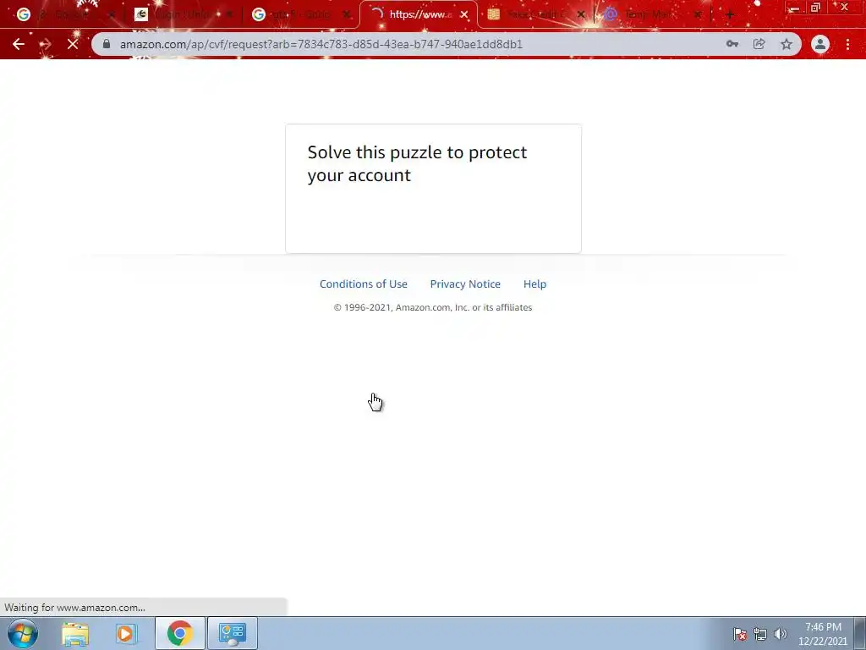Open the Chrome profile avatar menu
The image size is (866, 650).
click(x=820, y=44)
